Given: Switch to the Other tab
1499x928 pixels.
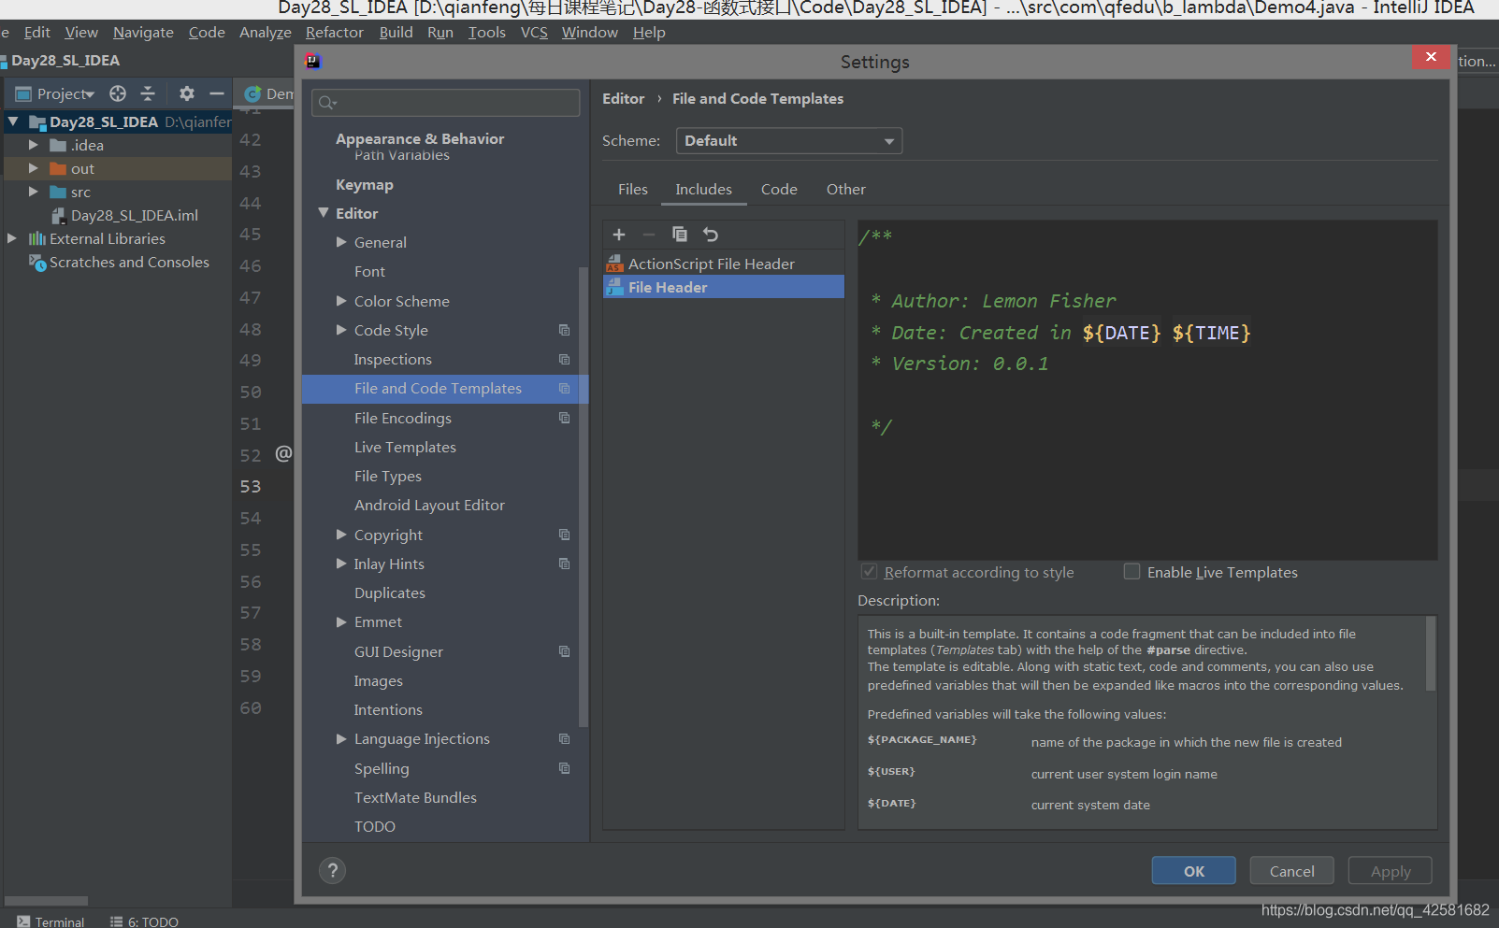Looking at the screenshot, I should click(x=846, y=189).
